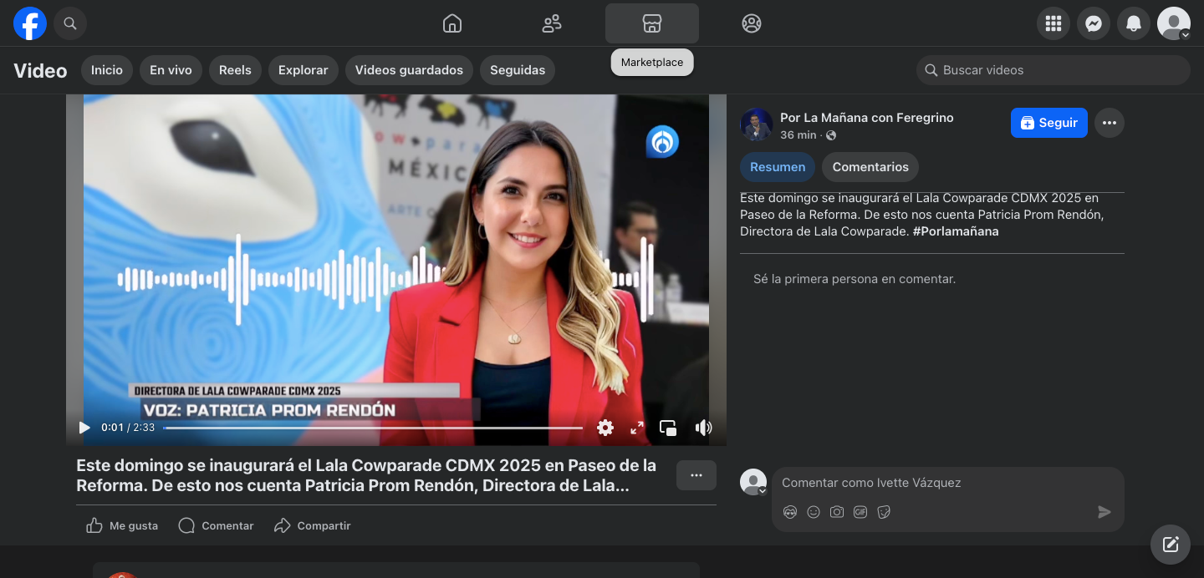
Task: Focus the Buscar videos search field
Action: (1053, 70)
